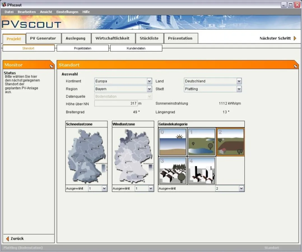Select terrain category 3 suburban houses image
This screenshot has height=252, width=302.
173,171
